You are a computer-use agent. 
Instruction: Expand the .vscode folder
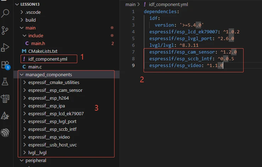(33, 12)
